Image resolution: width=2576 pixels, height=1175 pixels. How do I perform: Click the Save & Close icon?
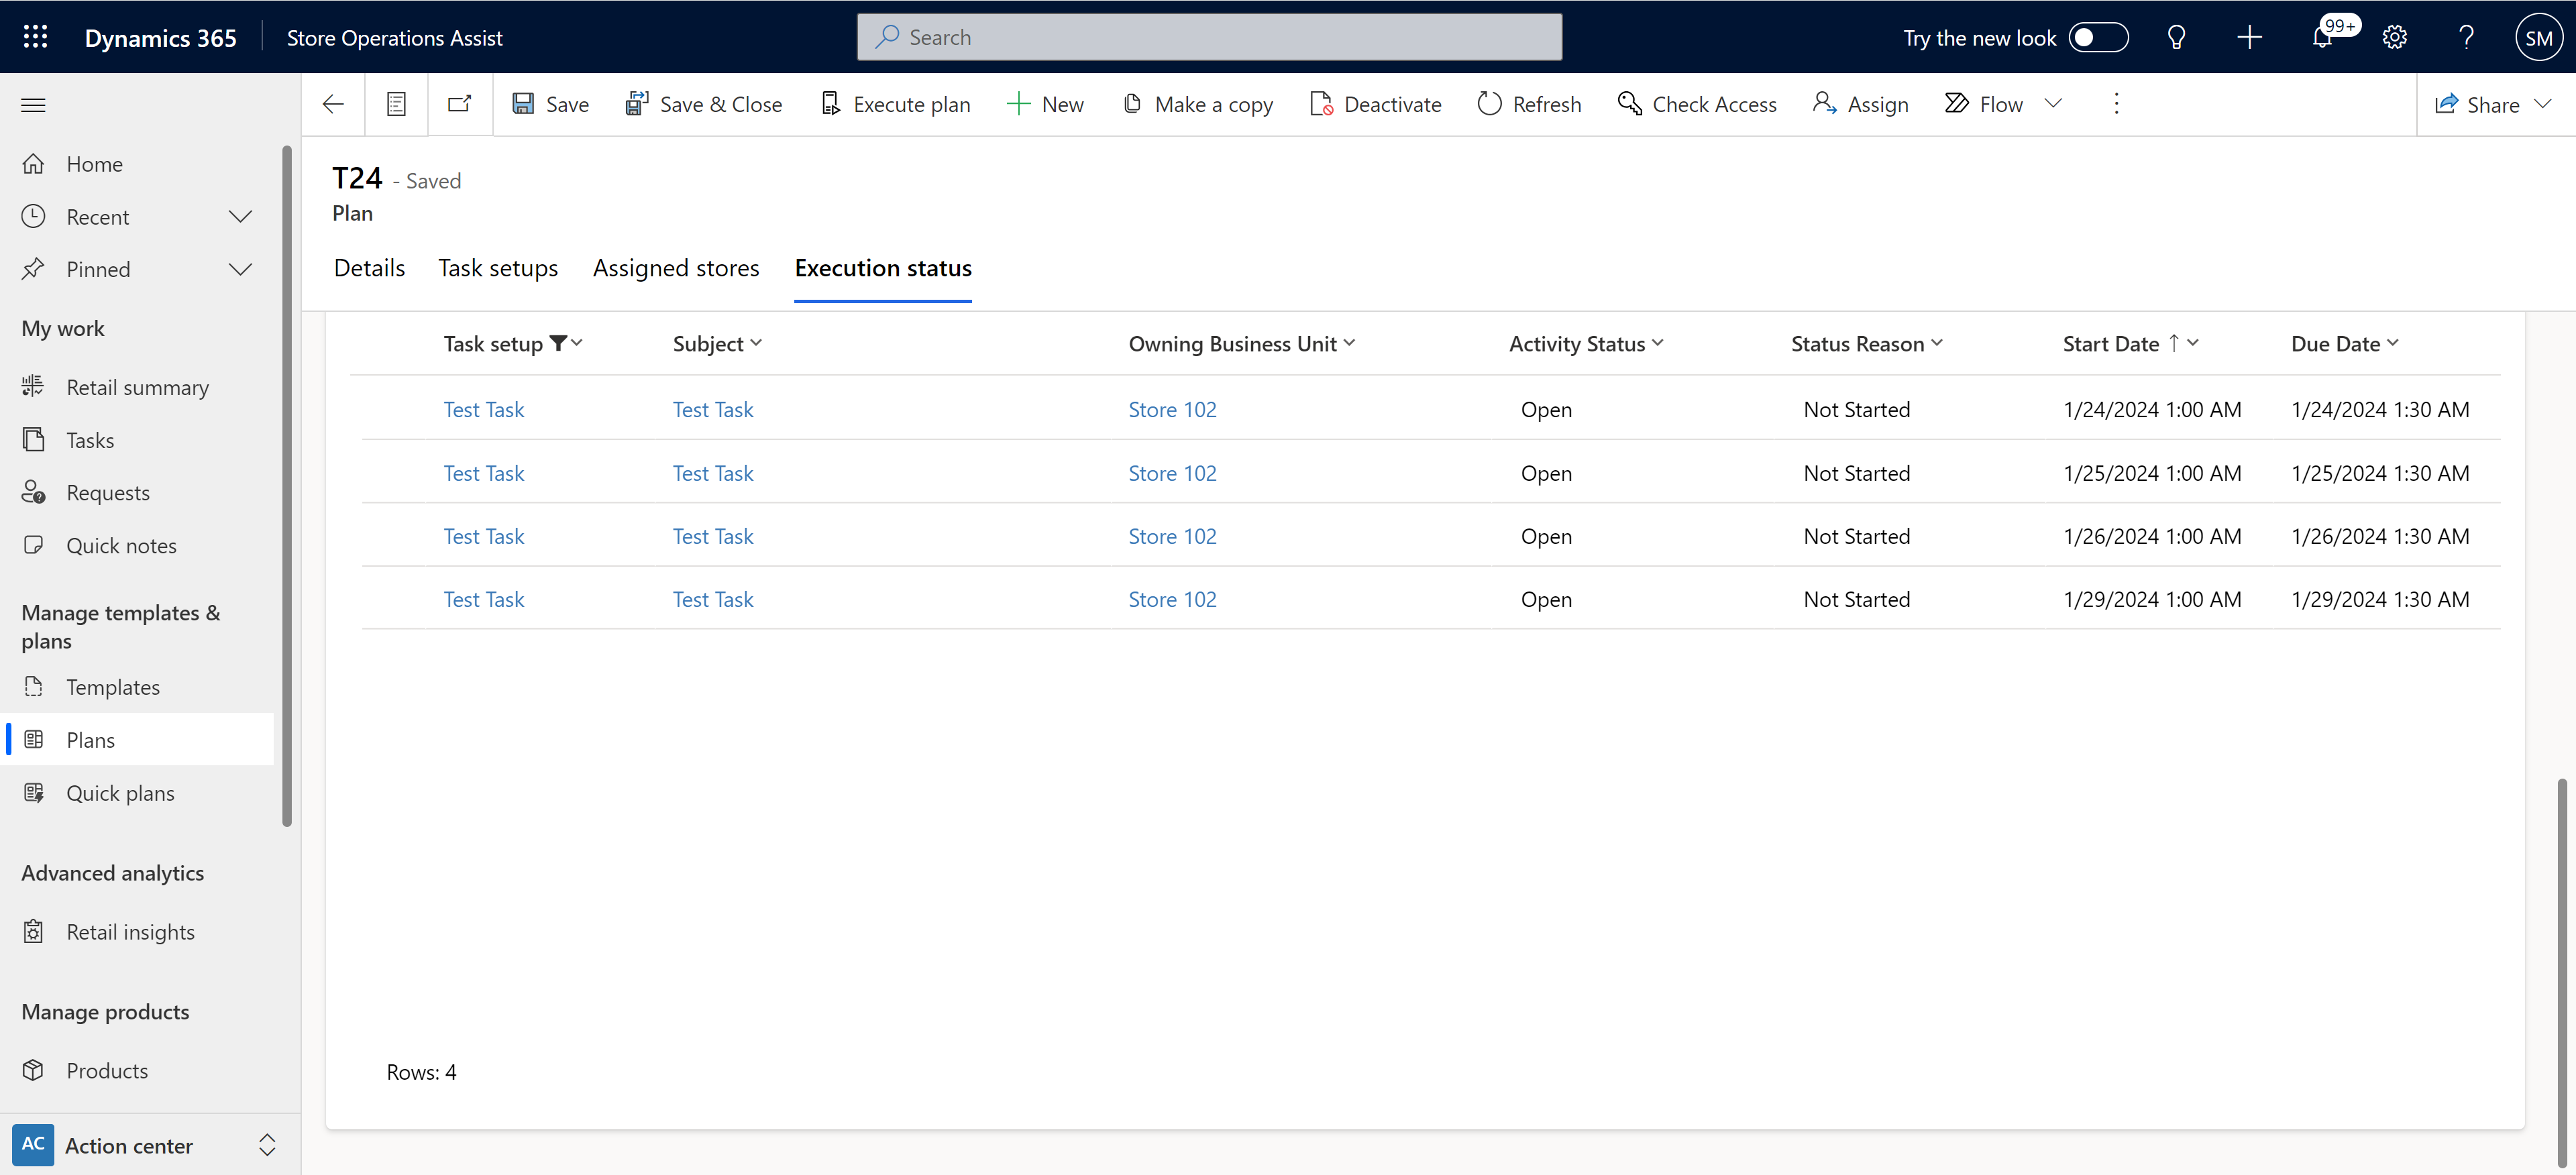click(x=636, y=103)
